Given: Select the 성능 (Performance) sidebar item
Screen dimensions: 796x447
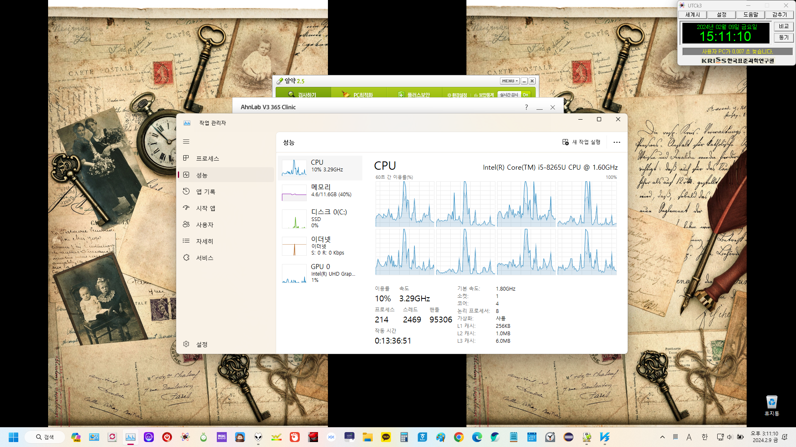Looking at the screenshot, I should [226, 175].
